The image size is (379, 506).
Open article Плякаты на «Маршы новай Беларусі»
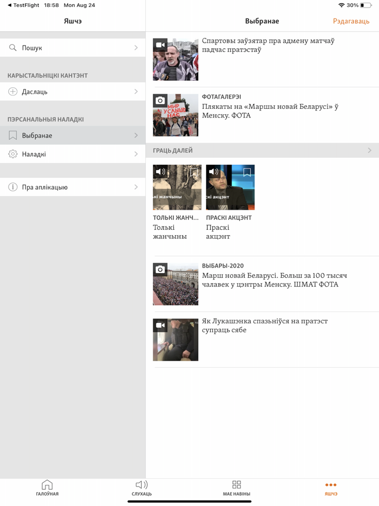270,111
